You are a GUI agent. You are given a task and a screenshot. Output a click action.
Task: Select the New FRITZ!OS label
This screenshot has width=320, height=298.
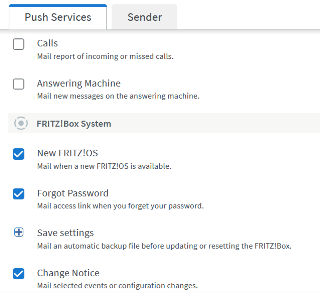point(68,153)
